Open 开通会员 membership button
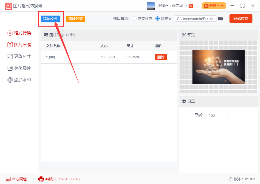 214,6
